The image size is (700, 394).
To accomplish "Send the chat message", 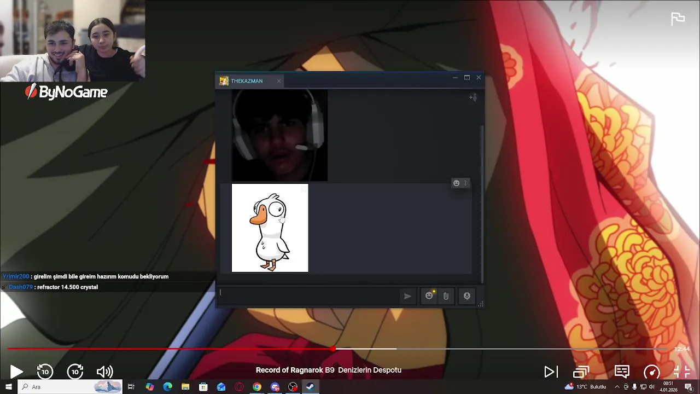I will (407, 296).
